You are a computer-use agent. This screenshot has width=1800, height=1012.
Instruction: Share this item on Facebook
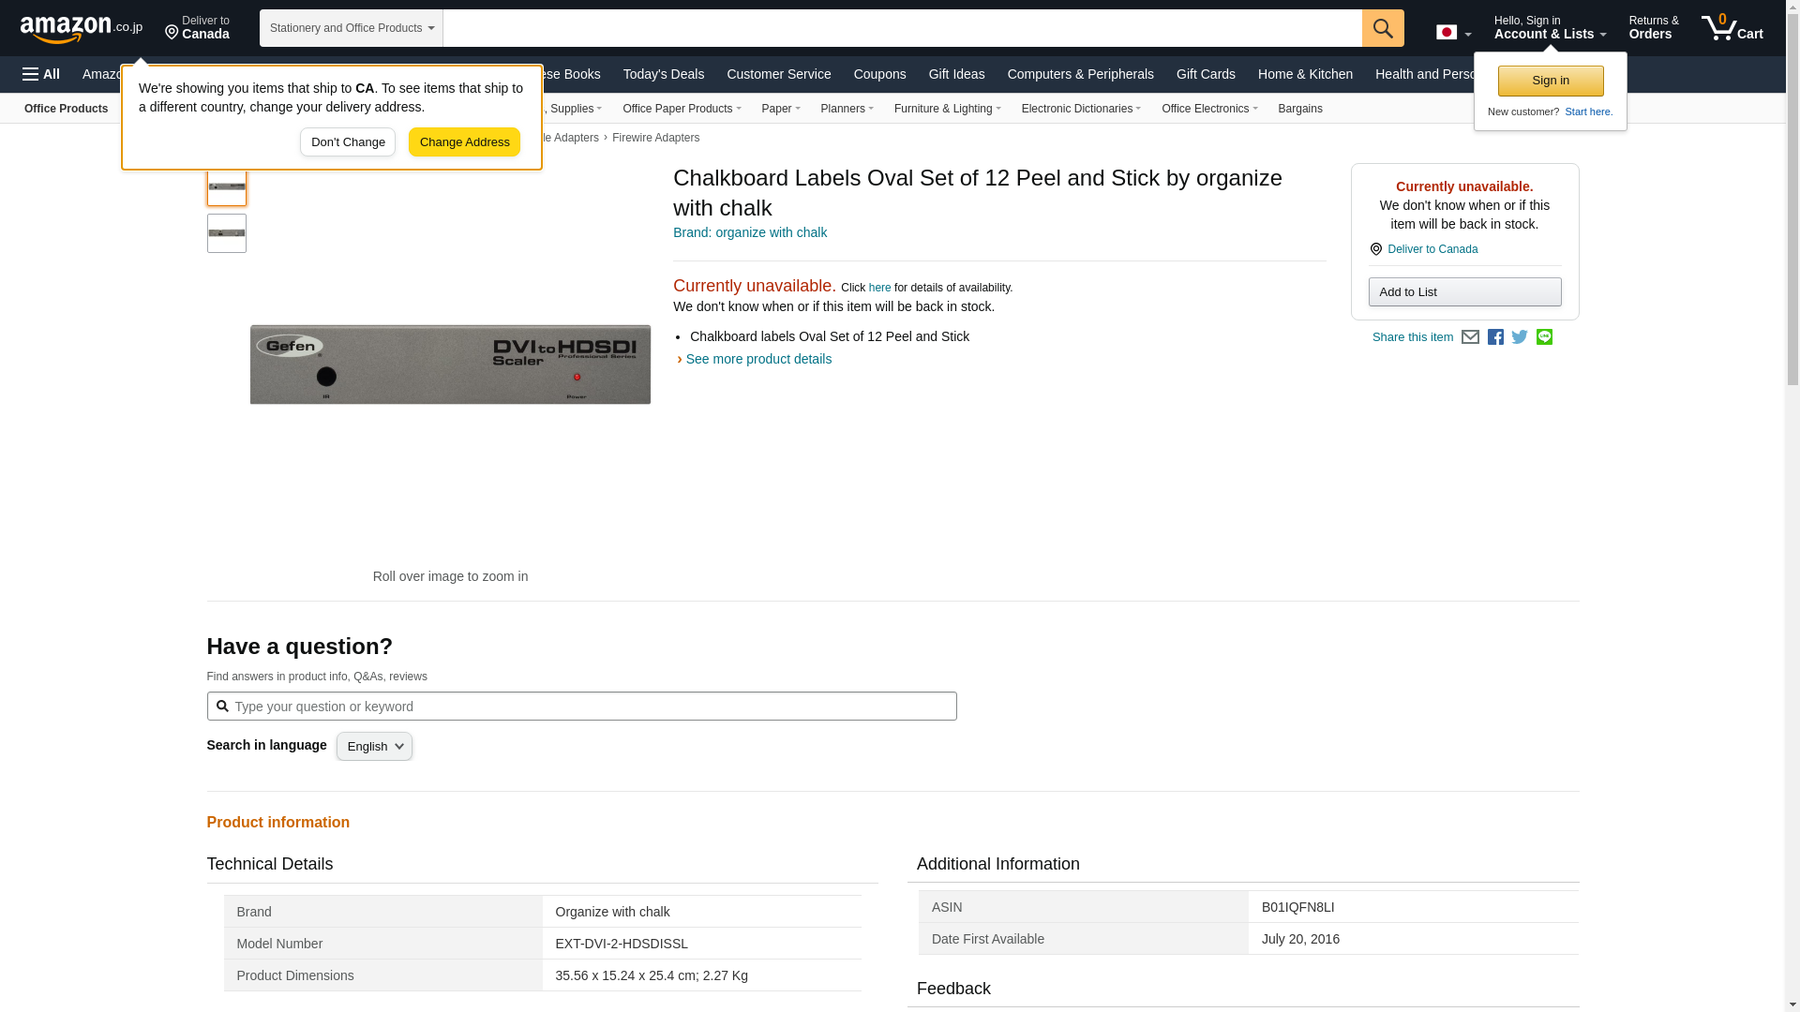coord(1495,337)
